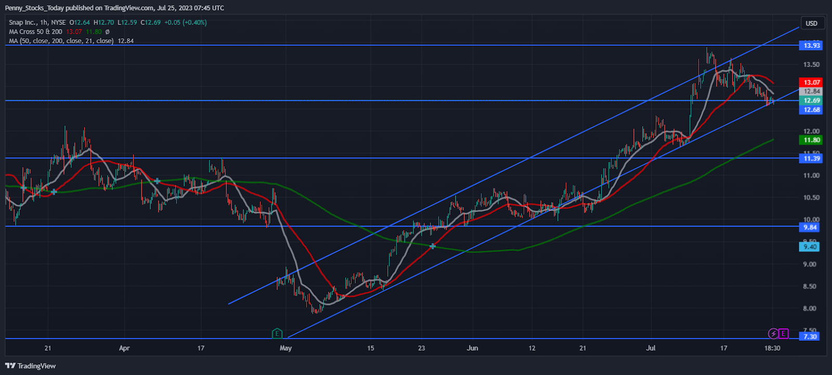Screen dimensions: 832x375
Task: Click the +0.05 (+0.40%) change value
Action: [186, 22]
